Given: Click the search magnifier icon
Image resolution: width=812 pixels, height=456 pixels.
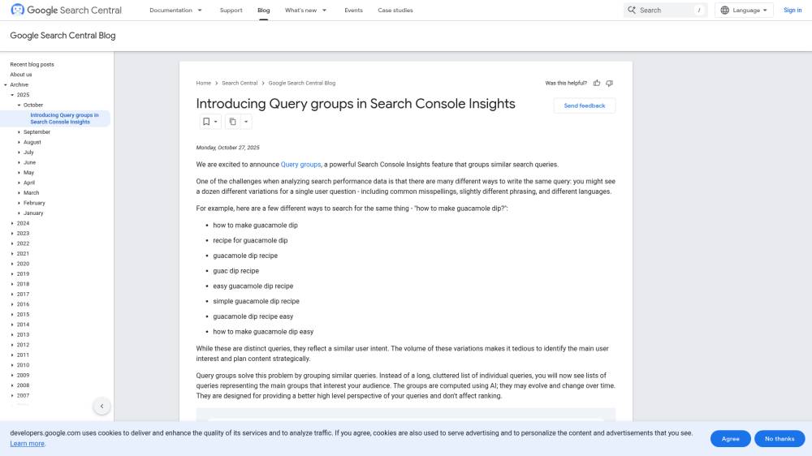Looking at the screenshot, I should (x=632, y=10).
